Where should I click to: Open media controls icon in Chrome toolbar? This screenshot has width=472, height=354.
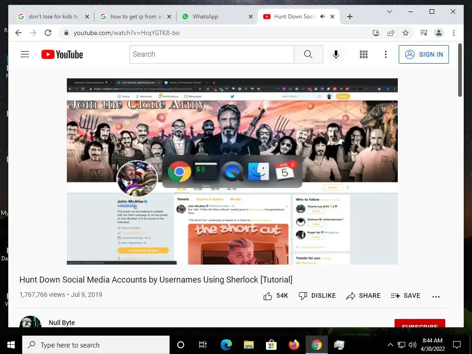click(x=424, y=33)
